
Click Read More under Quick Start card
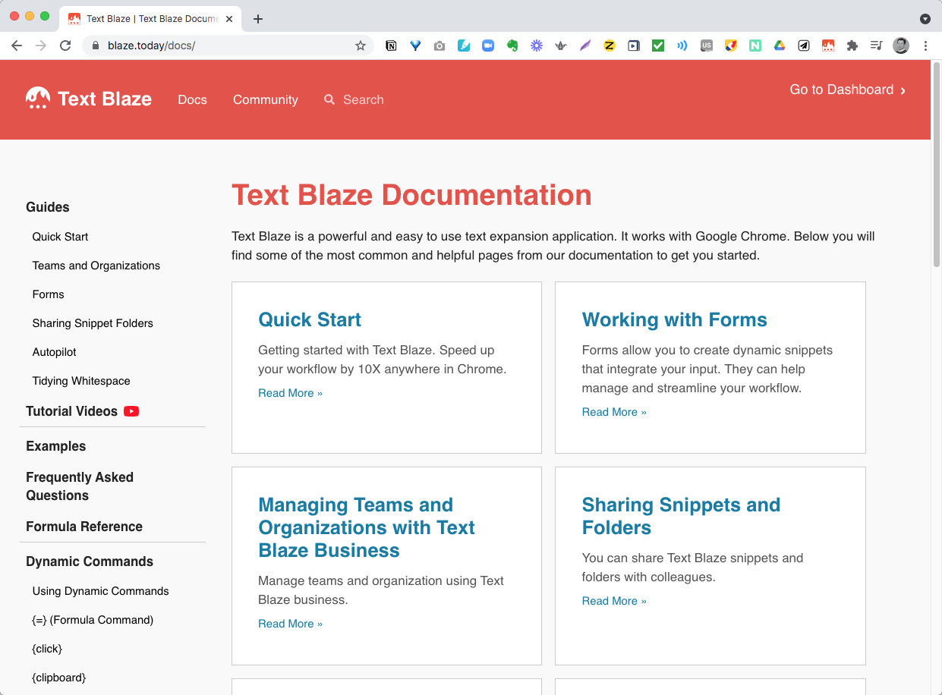tap(290, 393)
